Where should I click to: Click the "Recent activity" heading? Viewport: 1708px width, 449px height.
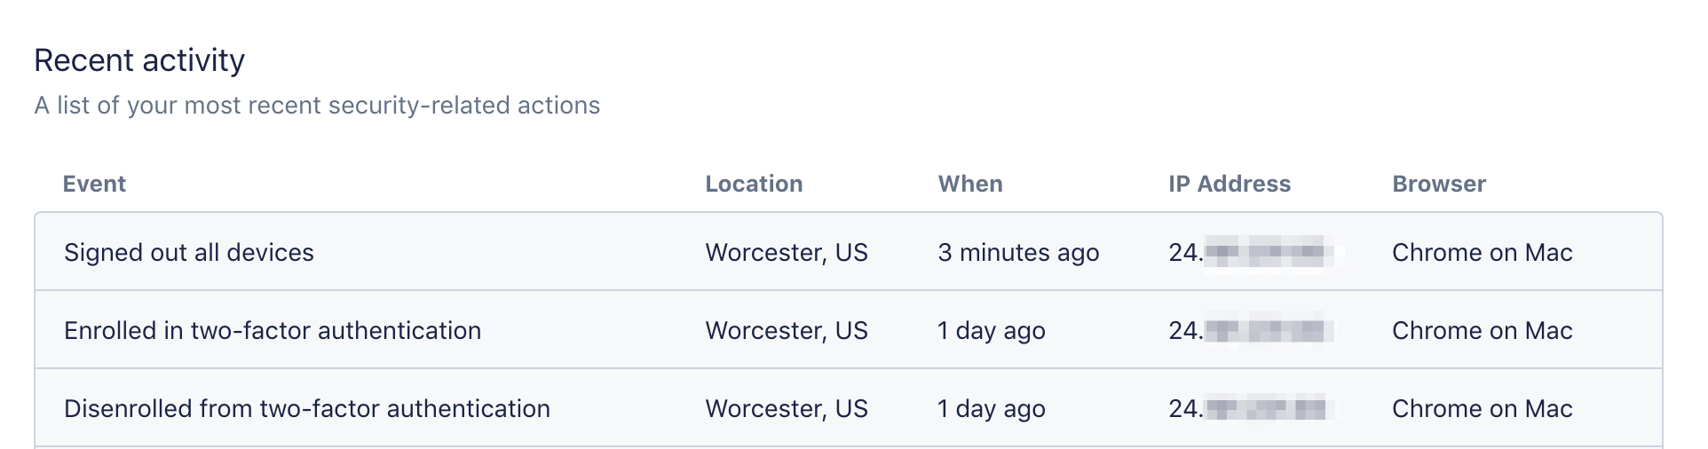[139, 60]
